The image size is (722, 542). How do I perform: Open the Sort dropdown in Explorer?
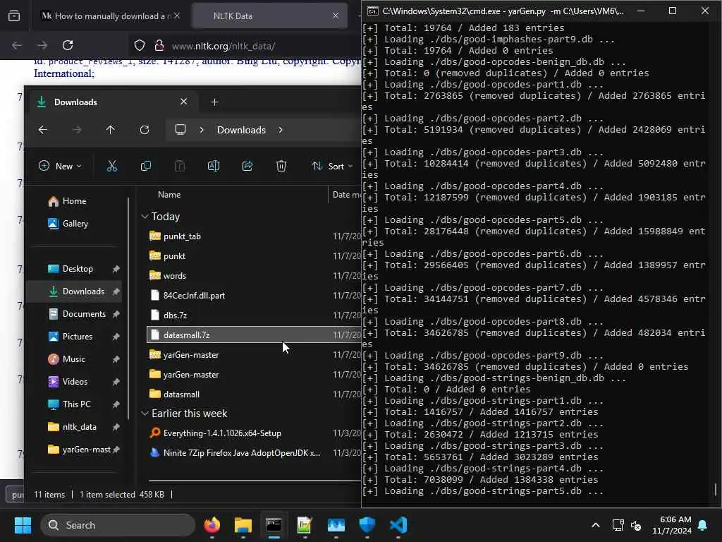point(332,166)
